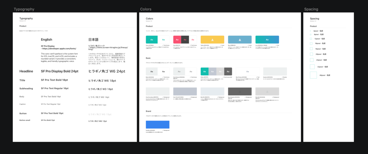
Task: Pick the Grey Secondary background swatch
Action: 158,91
